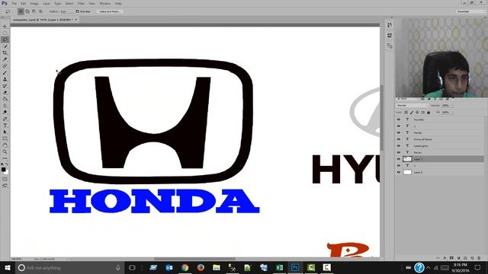Select the Eraser tool
The width and height of the screenshot is (488, 274).
point(5,92)
